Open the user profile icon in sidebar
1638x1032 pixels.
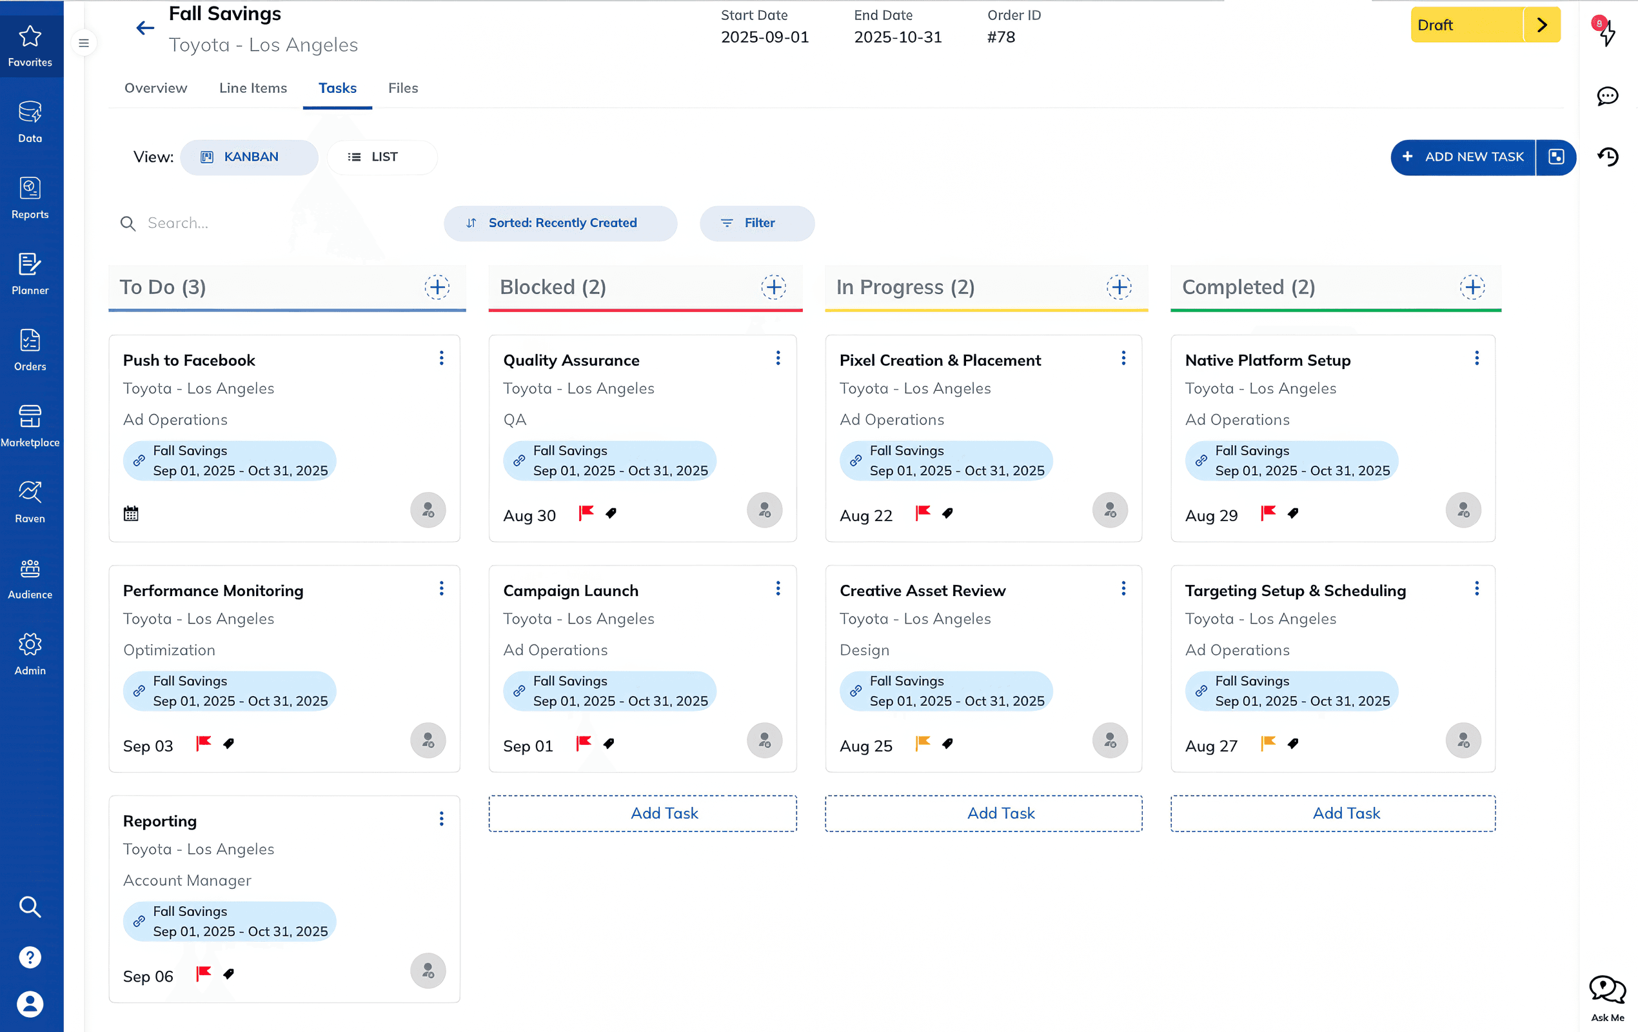coord(30,1004)
